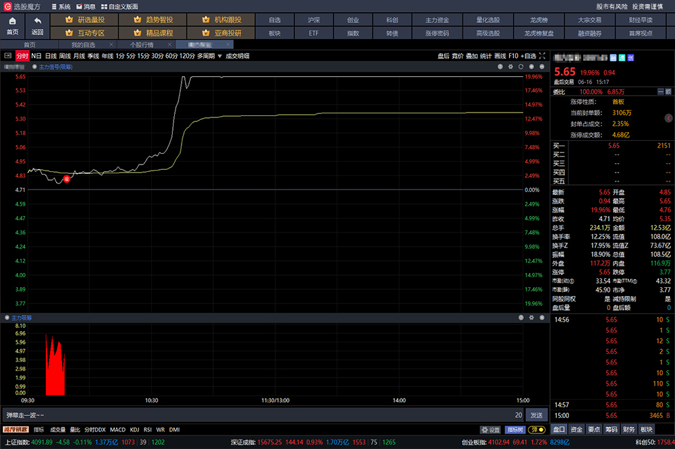Image resolution: width=675 pixels, height=449 pixels.
Task: Click the sidebar expand arrow icon left of 分时
Action: tap(7, 56)
